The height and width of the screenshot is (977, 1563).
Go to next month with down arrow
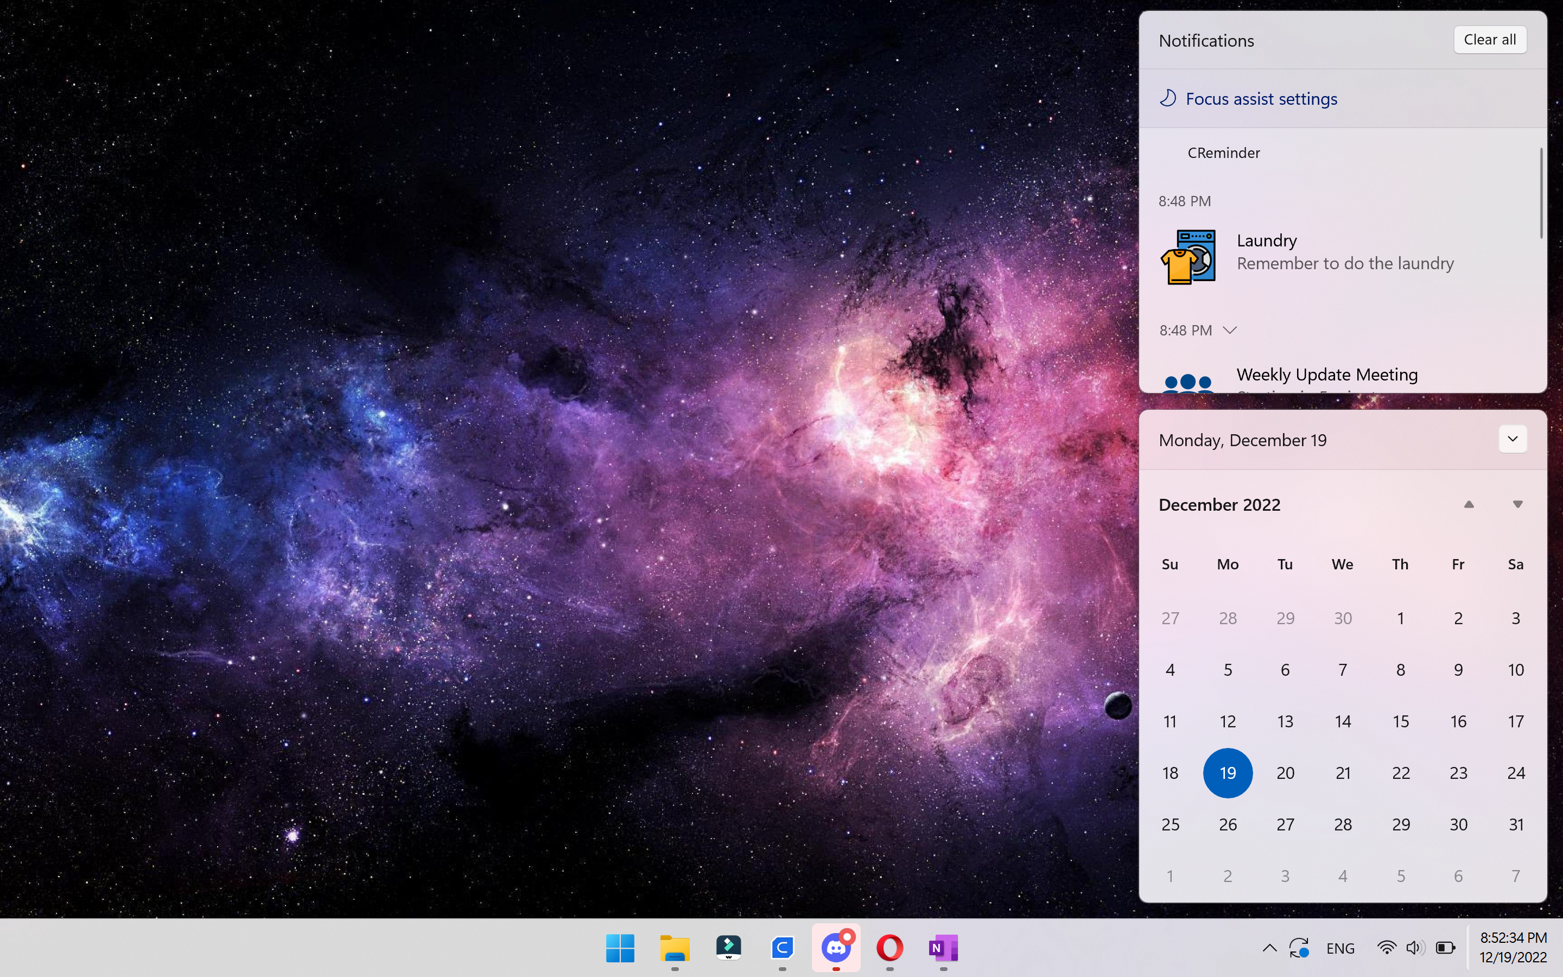tap(1517, 505)
